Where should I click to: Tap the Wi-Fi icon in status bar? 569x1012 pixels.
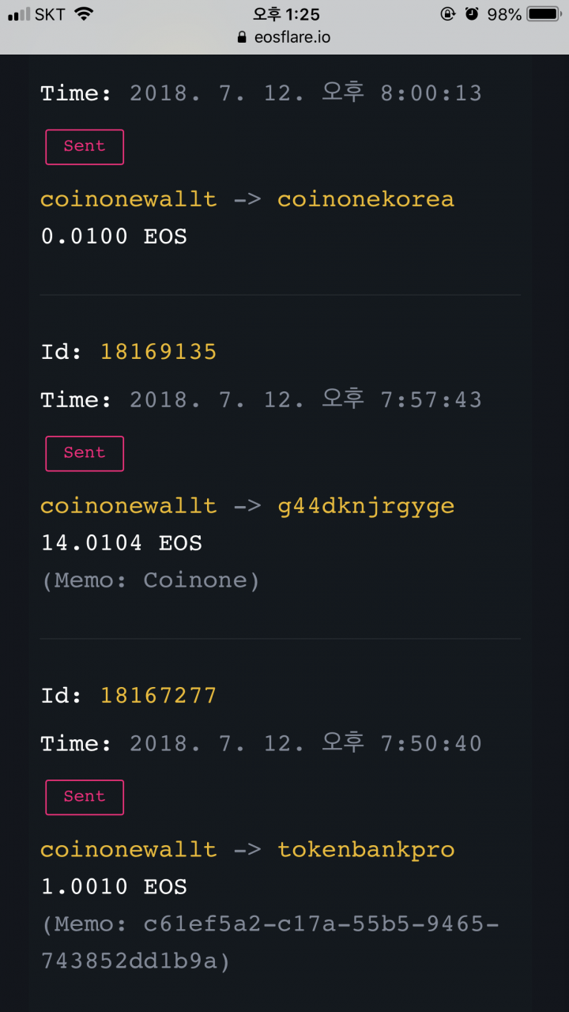[83, 13]
